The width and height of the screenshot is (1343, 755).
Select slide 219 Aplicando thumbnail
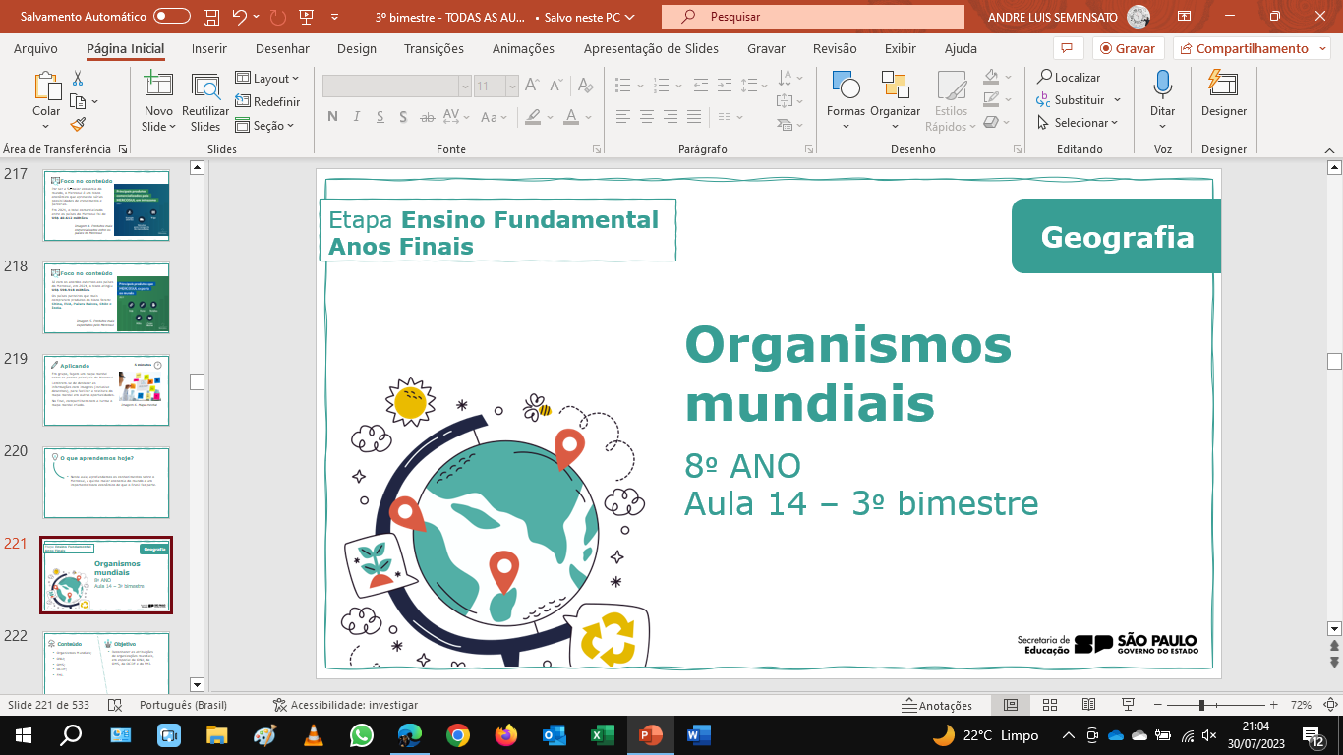point(106,390)
